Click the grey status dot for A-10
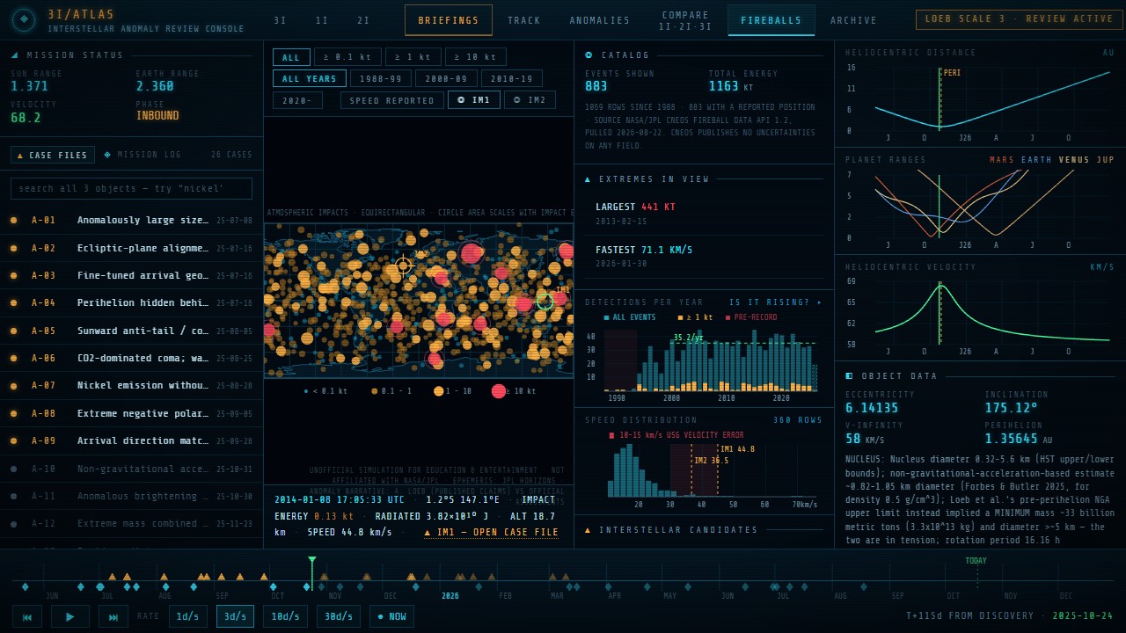This screenshot has height=633, width=1126. (13, 469)
